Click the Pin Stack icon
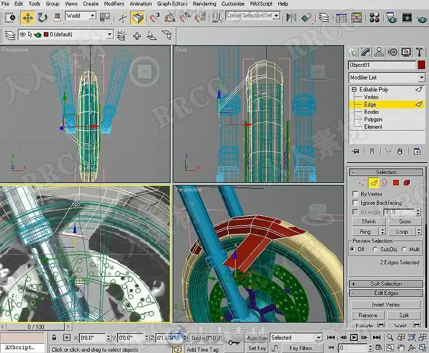This screenshot has width=429, height=353. (356, 151)
